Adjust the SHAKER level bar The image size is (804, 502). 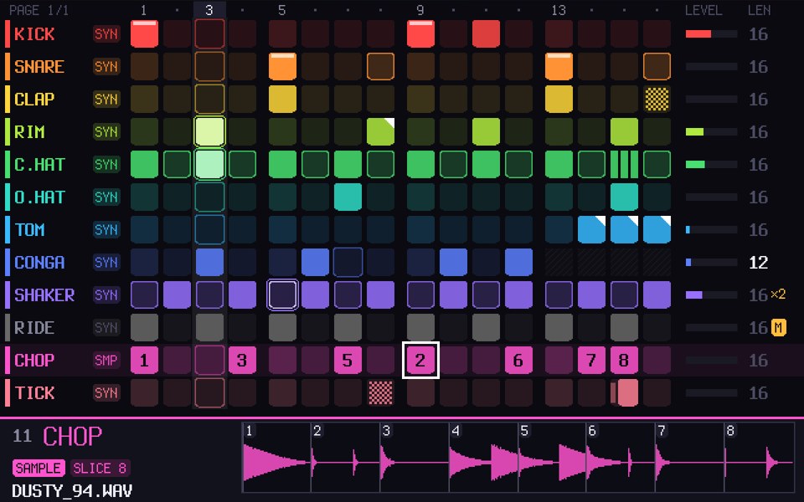coord(711,295)
